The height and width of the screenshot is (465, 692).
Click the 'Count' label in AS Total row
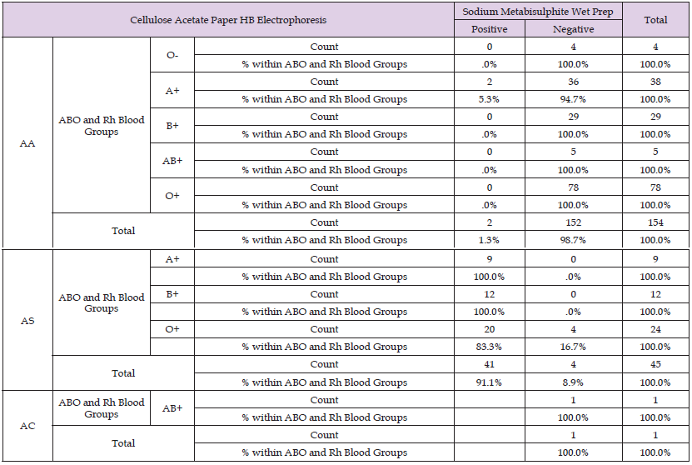(324, 364)
